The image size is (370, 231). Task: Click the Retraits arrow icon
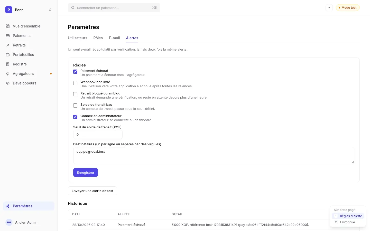tap(8, 45)
